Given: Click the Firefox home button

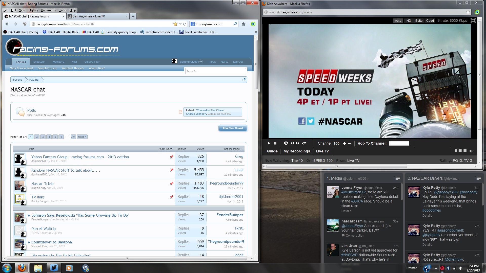Looking at the screenshot, I should 244,24.
